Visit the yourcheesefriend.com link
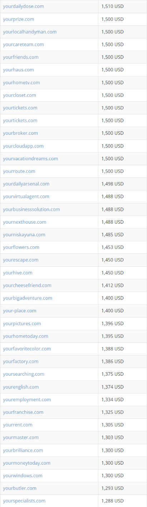Image resolution: width=147 pixels, height=507 pixels. pyautogui.click(x=27, y=285)
